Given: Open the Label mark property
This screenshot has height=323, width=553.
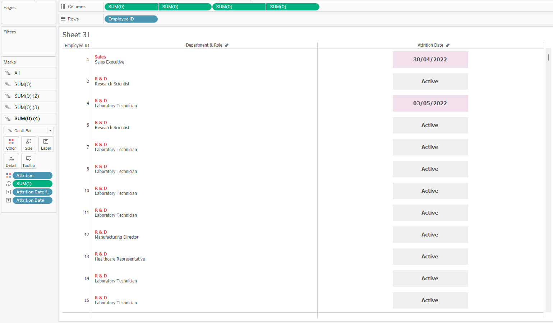Looking at the screenshot, I should [x=46, y=144].
